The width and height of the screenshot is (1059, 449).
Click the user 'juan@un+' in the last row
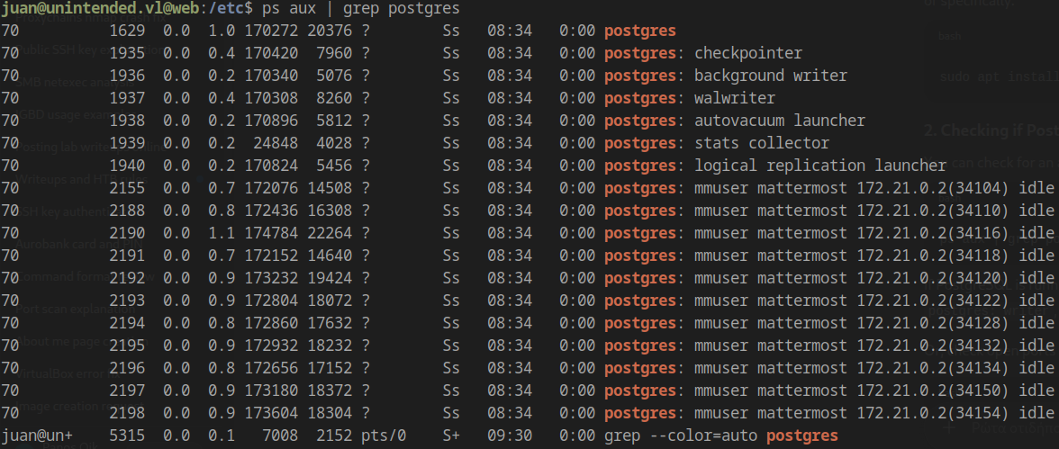(x=37, y=436)
